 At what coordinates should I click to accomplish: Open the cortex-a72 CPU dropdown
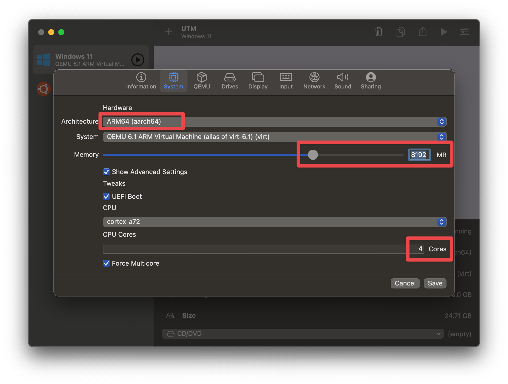point(442,222)
